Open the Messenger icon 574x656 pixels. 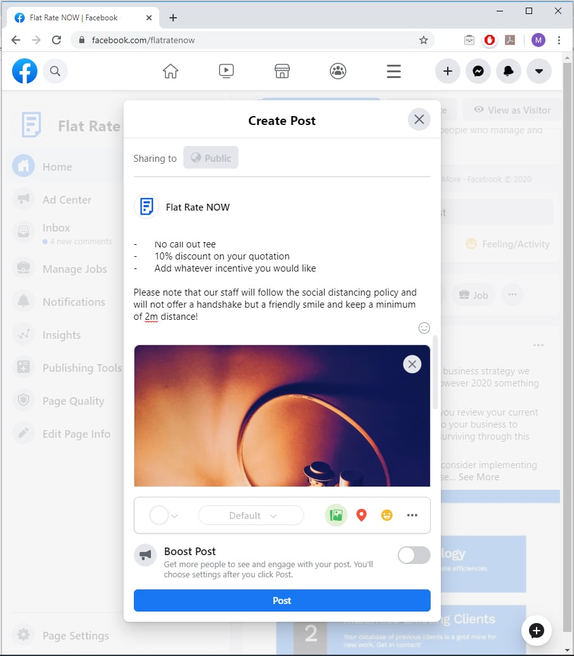coord(478,71)
